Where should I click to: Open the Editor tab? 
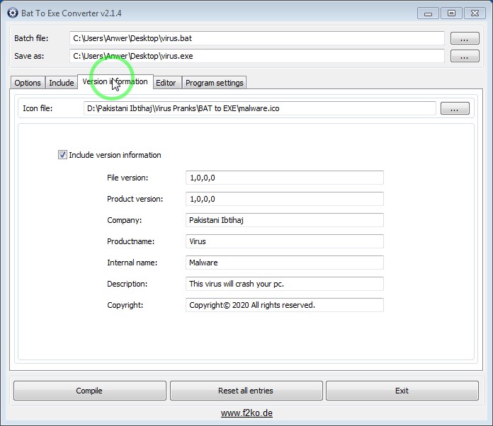[x=166, y=83]
